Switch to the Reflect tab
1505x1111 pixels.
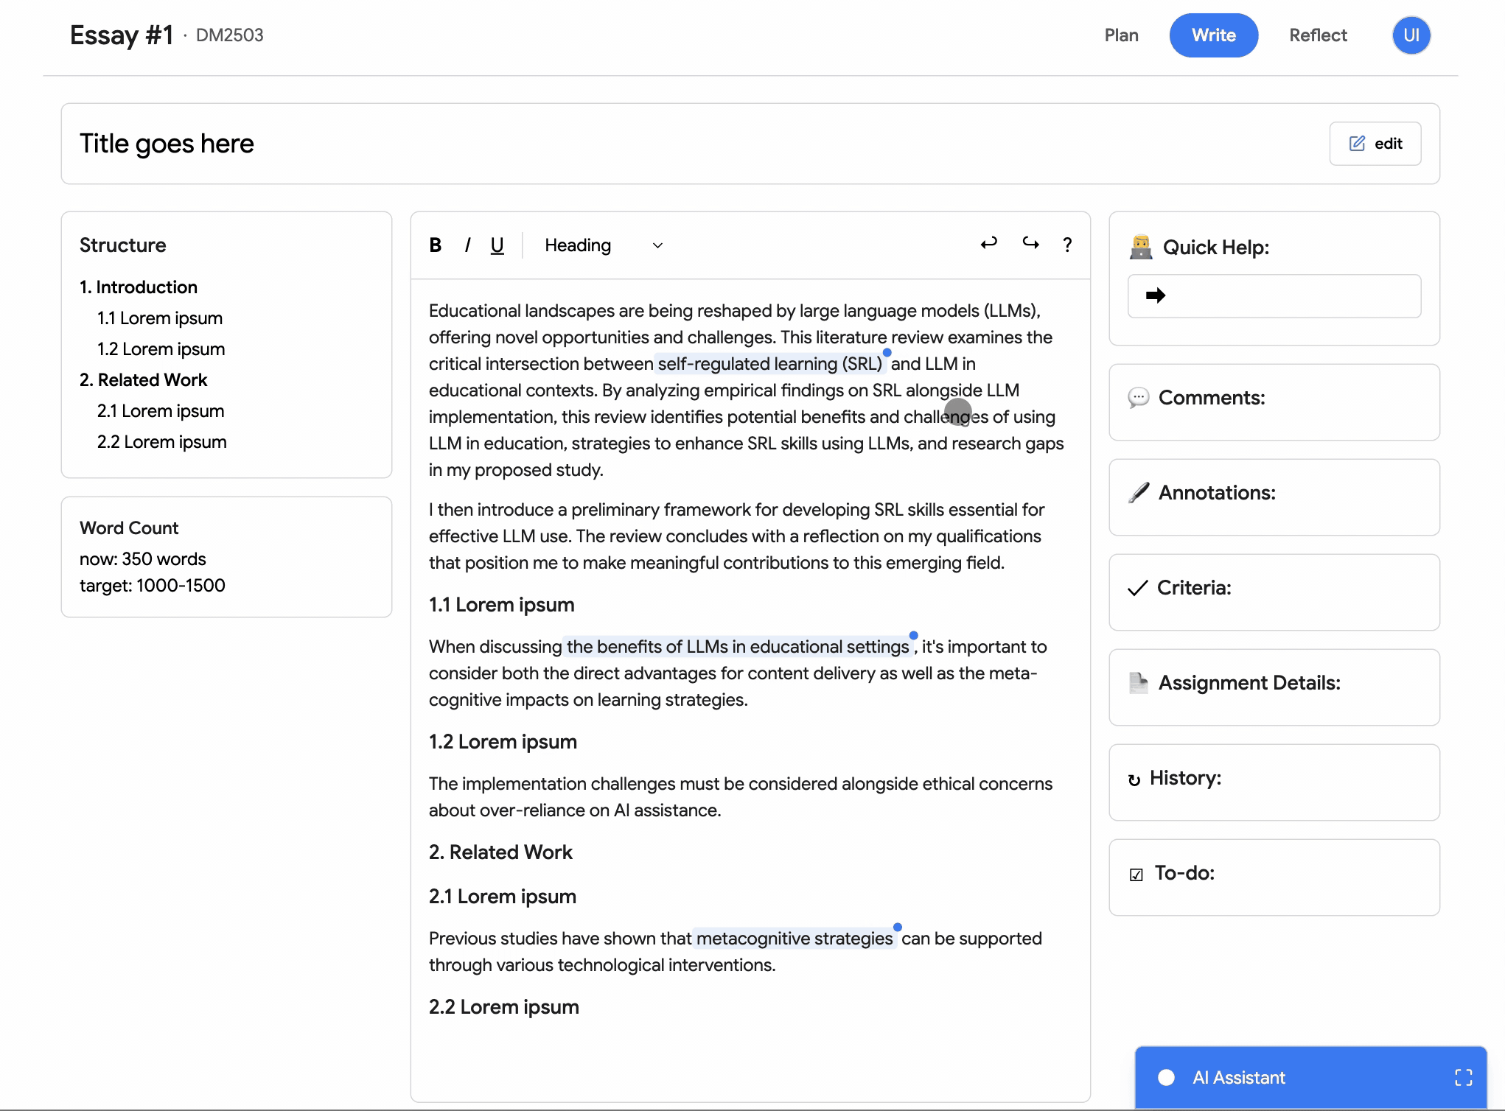pos(1317,35)
